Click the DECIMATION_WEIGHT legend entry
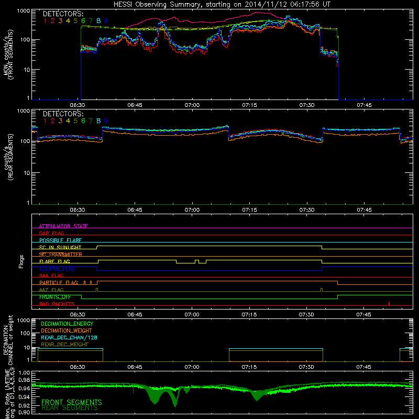Viewport: 419px width, 419px height. (67, 330)
